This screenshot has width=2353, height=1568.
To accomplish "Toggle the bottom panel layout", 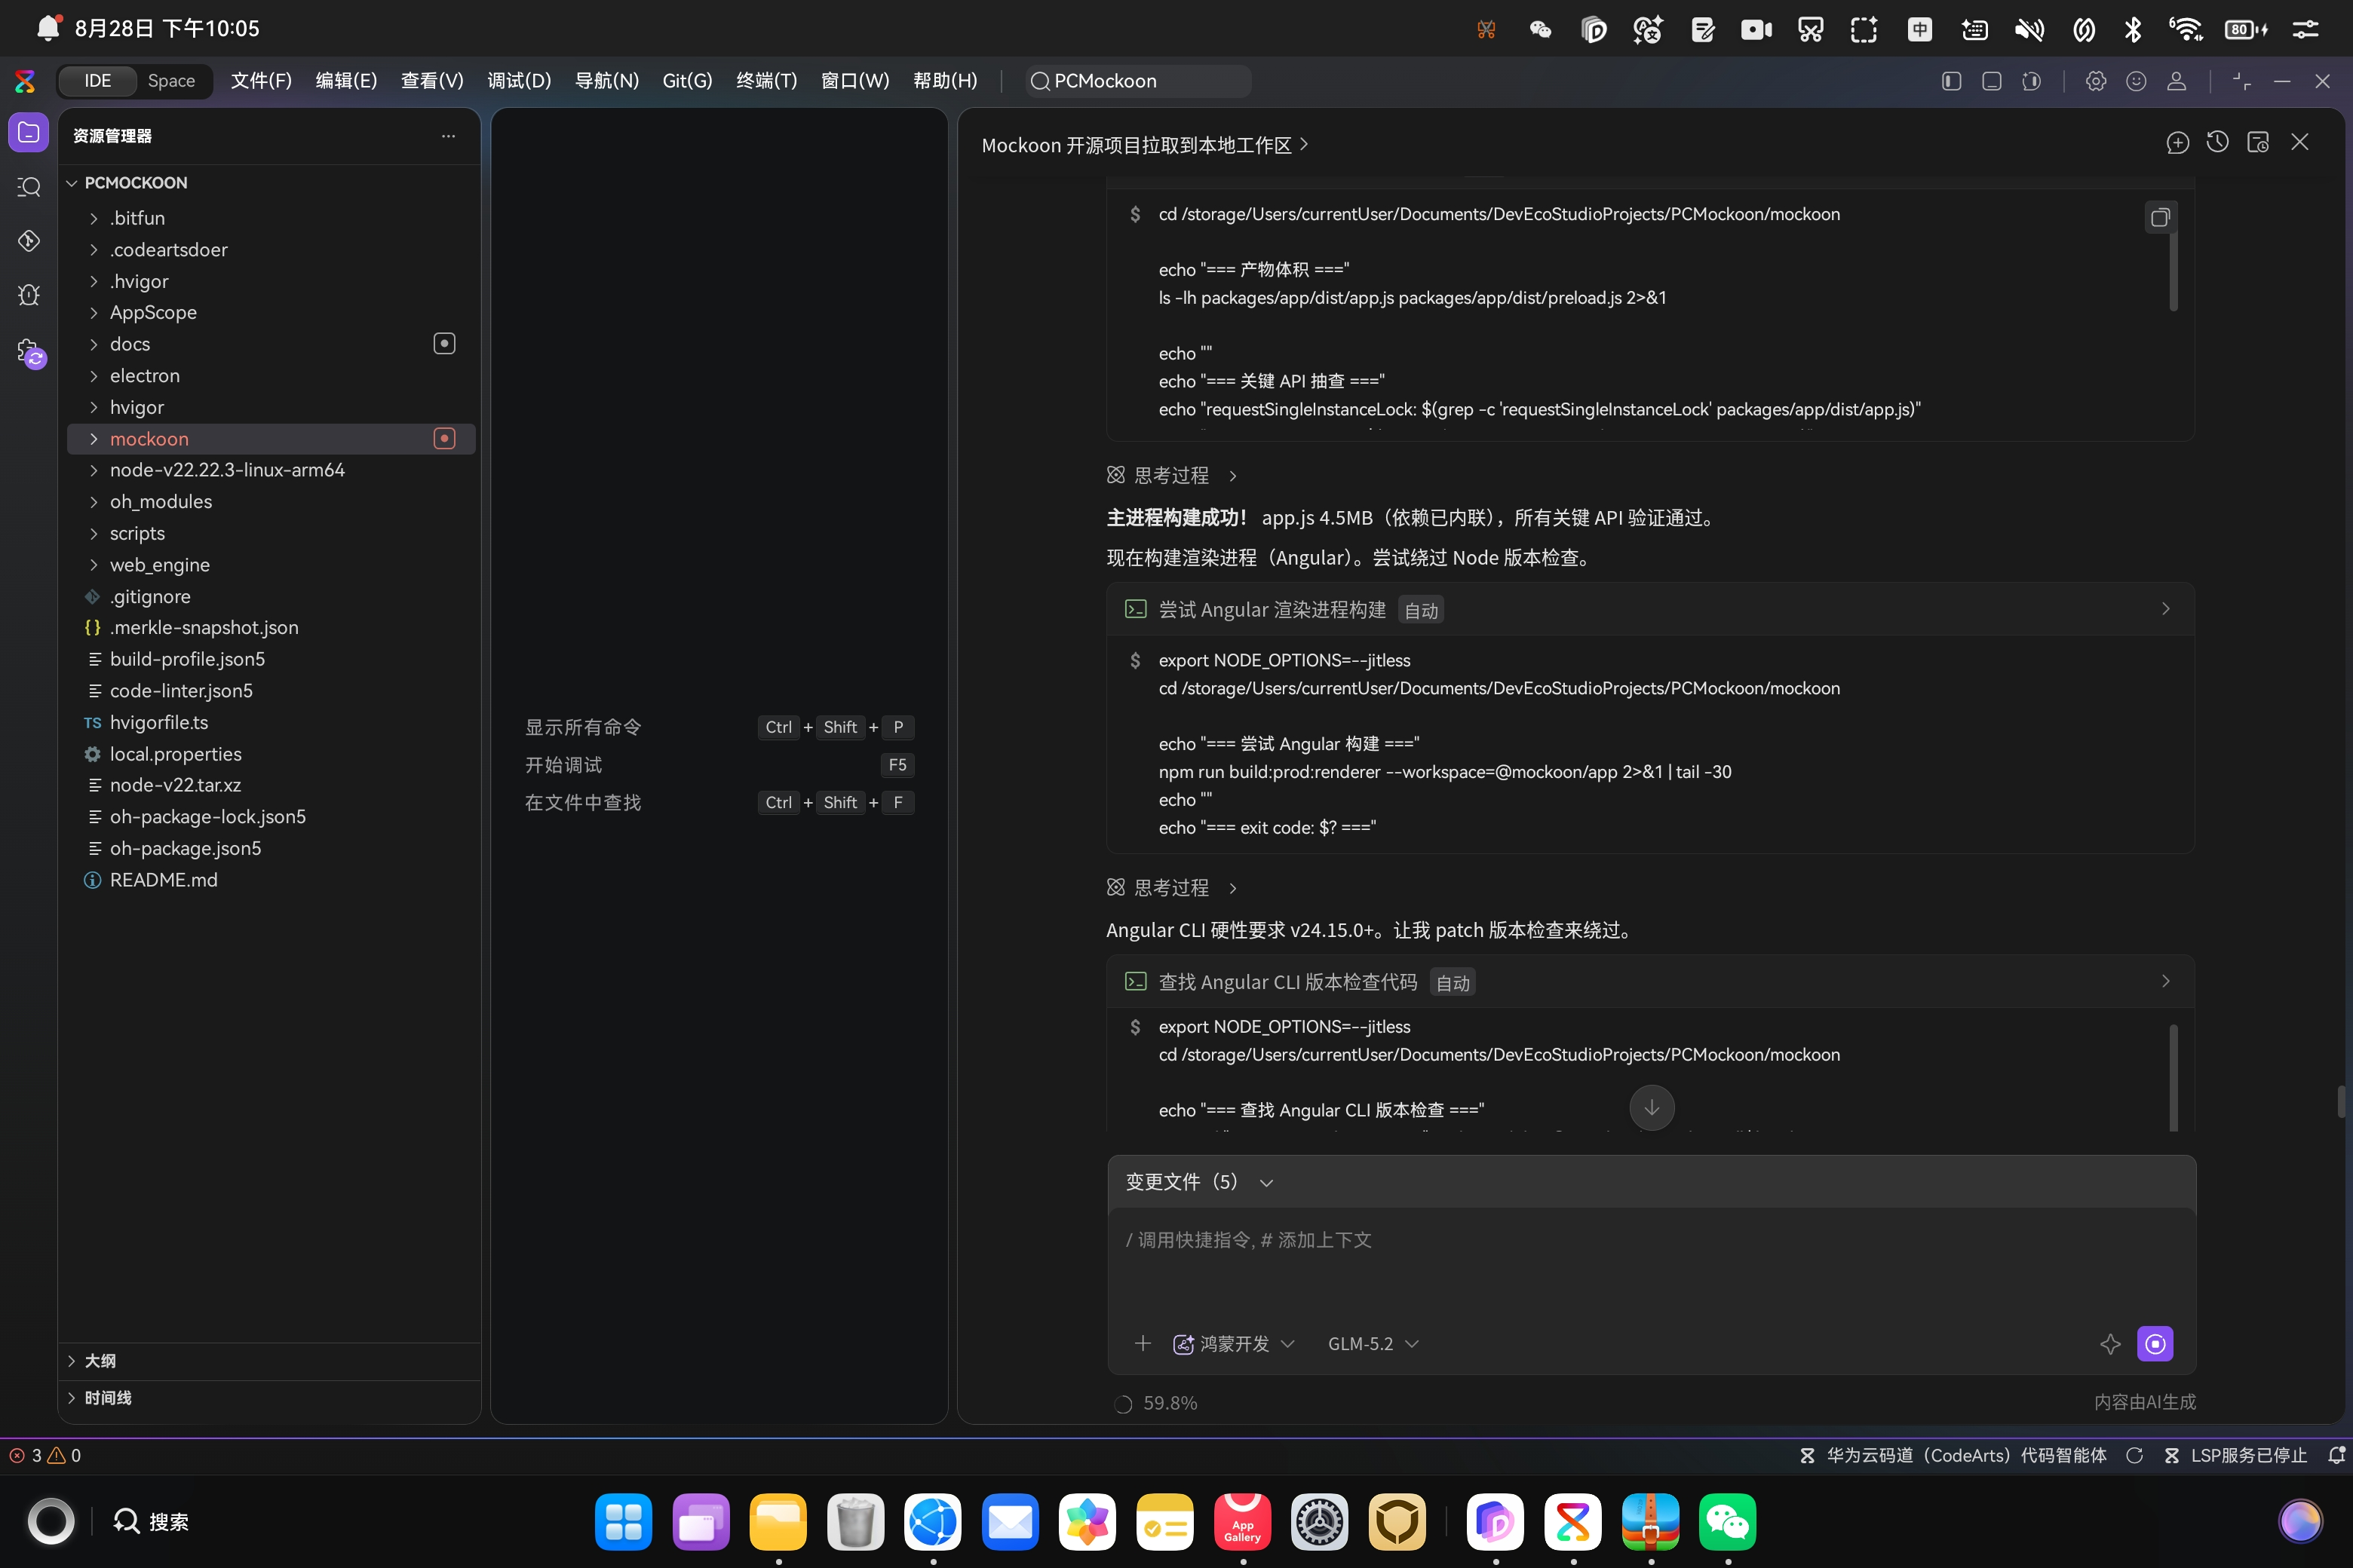I will pos(1991,81).
